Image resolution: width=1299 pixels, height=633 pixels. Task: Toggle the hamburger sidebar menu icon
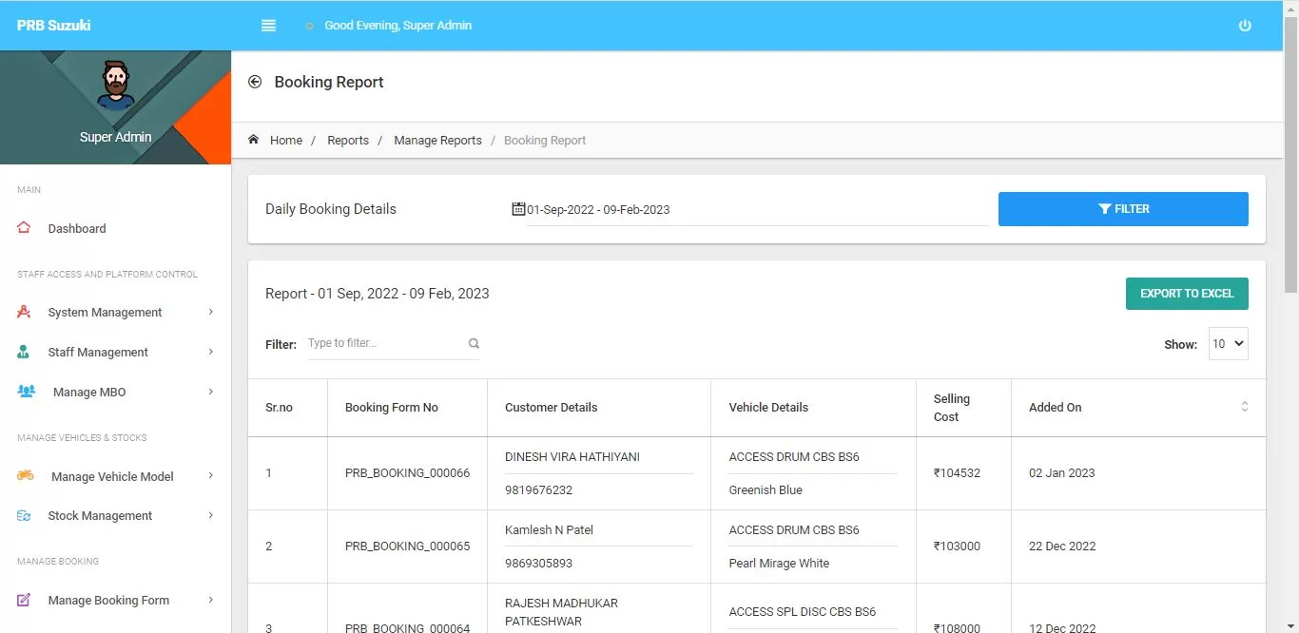coord(268,26)
